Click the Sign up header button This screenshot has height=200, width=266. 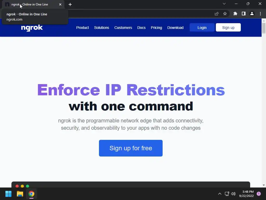click(x=228, y=28)
